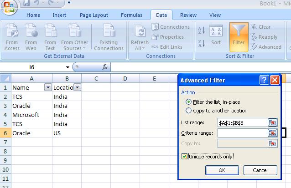Open Existing Connections
The image size is (291, 188).
tap(109, 37)
